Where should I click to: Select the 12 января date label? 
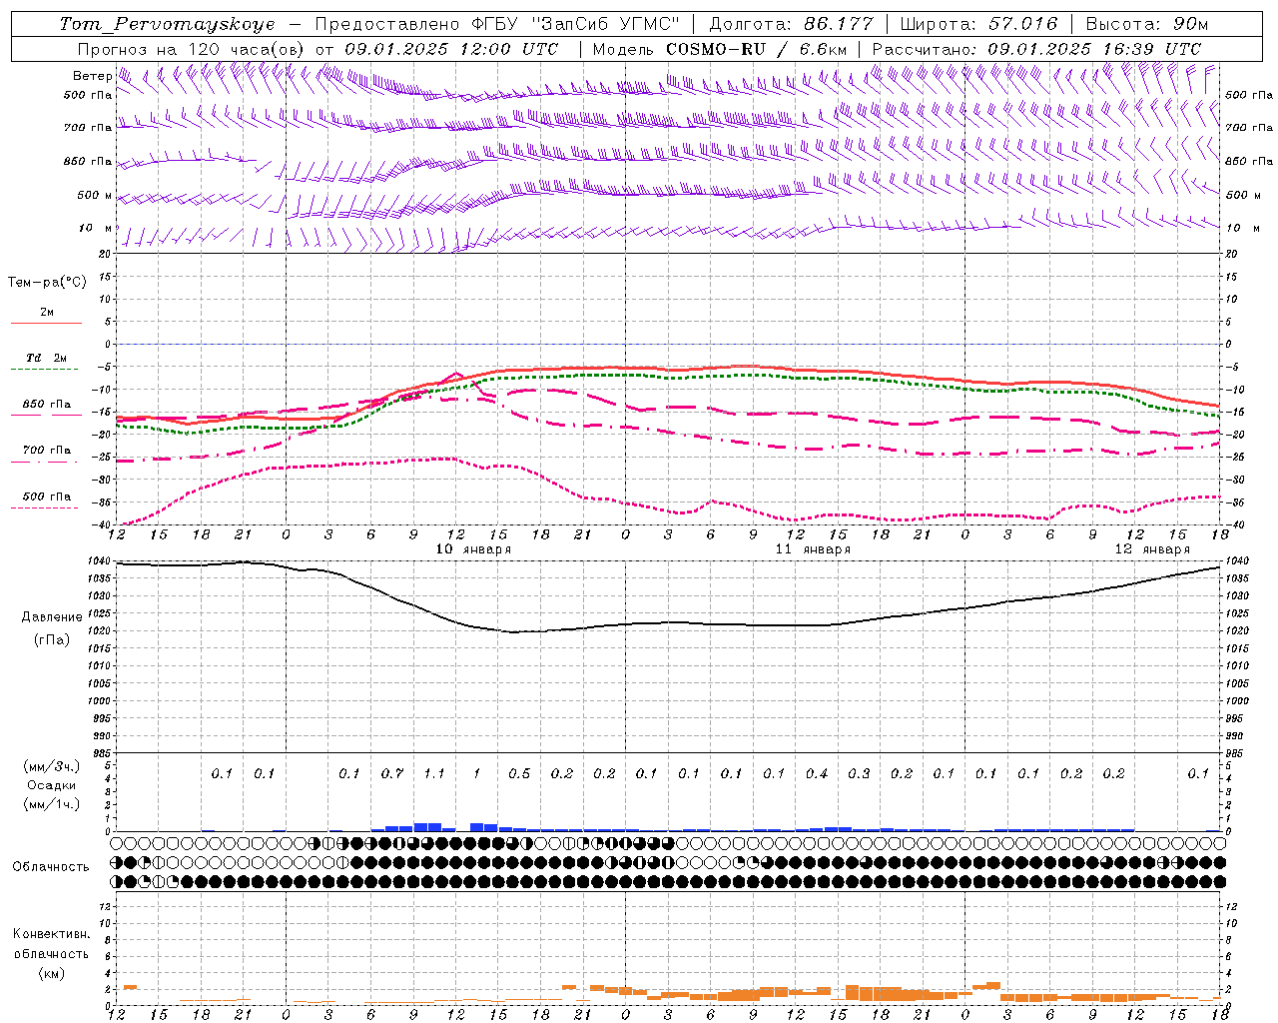[x=1152, y=549]
